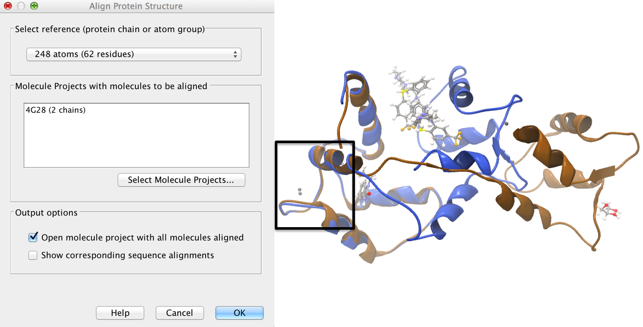Click Select Molecule Projects button

click(181, 180)
